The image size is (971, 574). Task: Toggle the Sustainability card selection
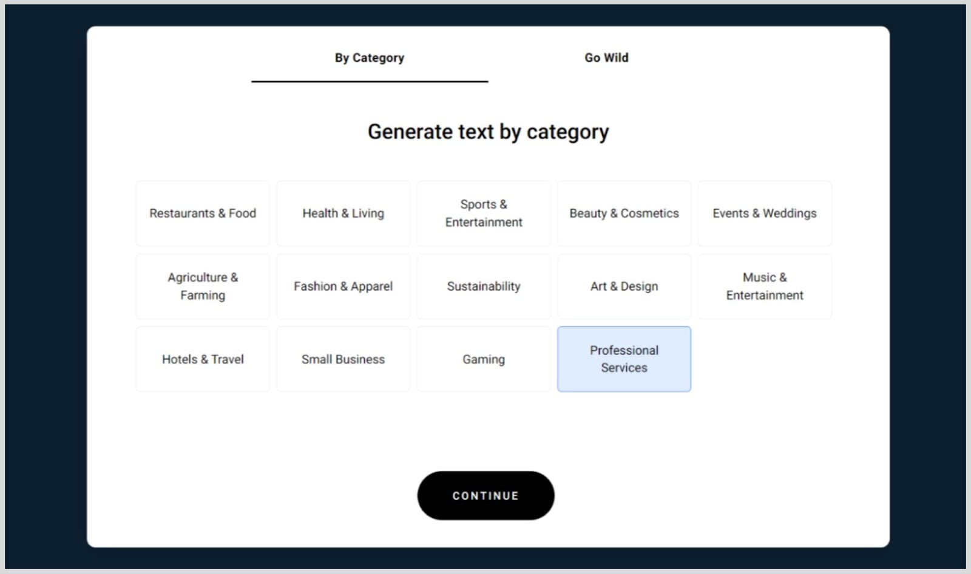coord(484,286)
